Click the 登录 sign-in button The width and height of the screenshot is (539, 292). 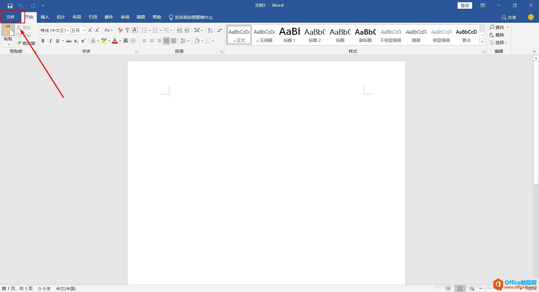(465, 6)
